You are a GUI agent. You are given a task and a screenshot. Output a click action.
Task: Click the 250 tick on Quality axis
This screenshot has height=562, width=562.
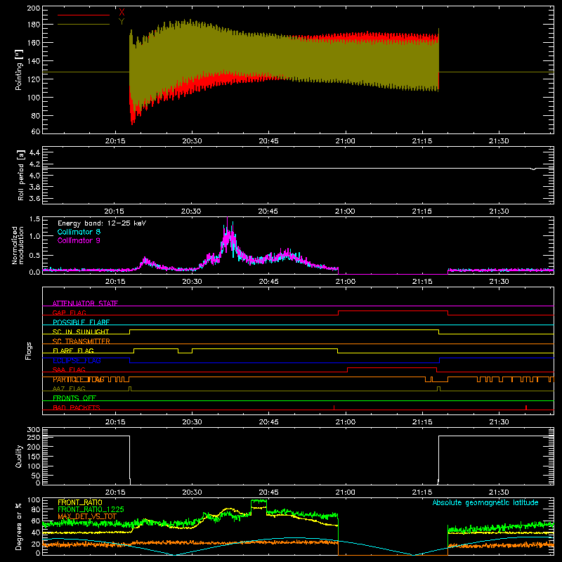click(x=34, y=437)
